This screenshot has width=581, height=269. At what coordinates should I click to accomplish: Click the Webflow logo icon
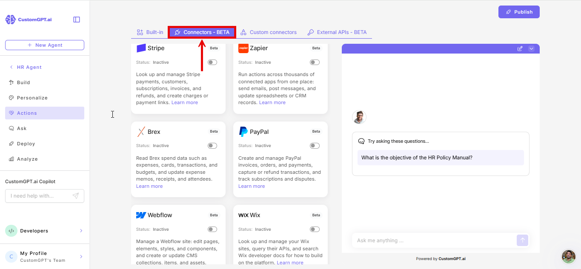(x=141, y=215)
